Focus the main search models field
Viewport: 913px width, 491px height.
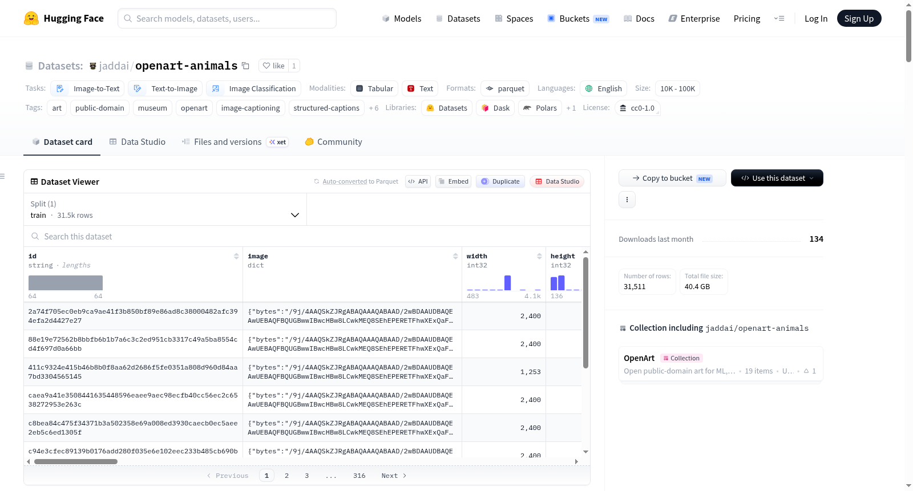pyautogui.click(x=227, y=18)
